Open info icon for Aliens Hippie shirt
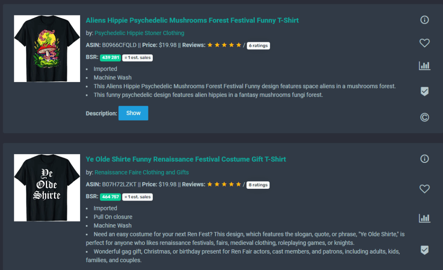The image size is (443, 270). [x=424, y=20]
